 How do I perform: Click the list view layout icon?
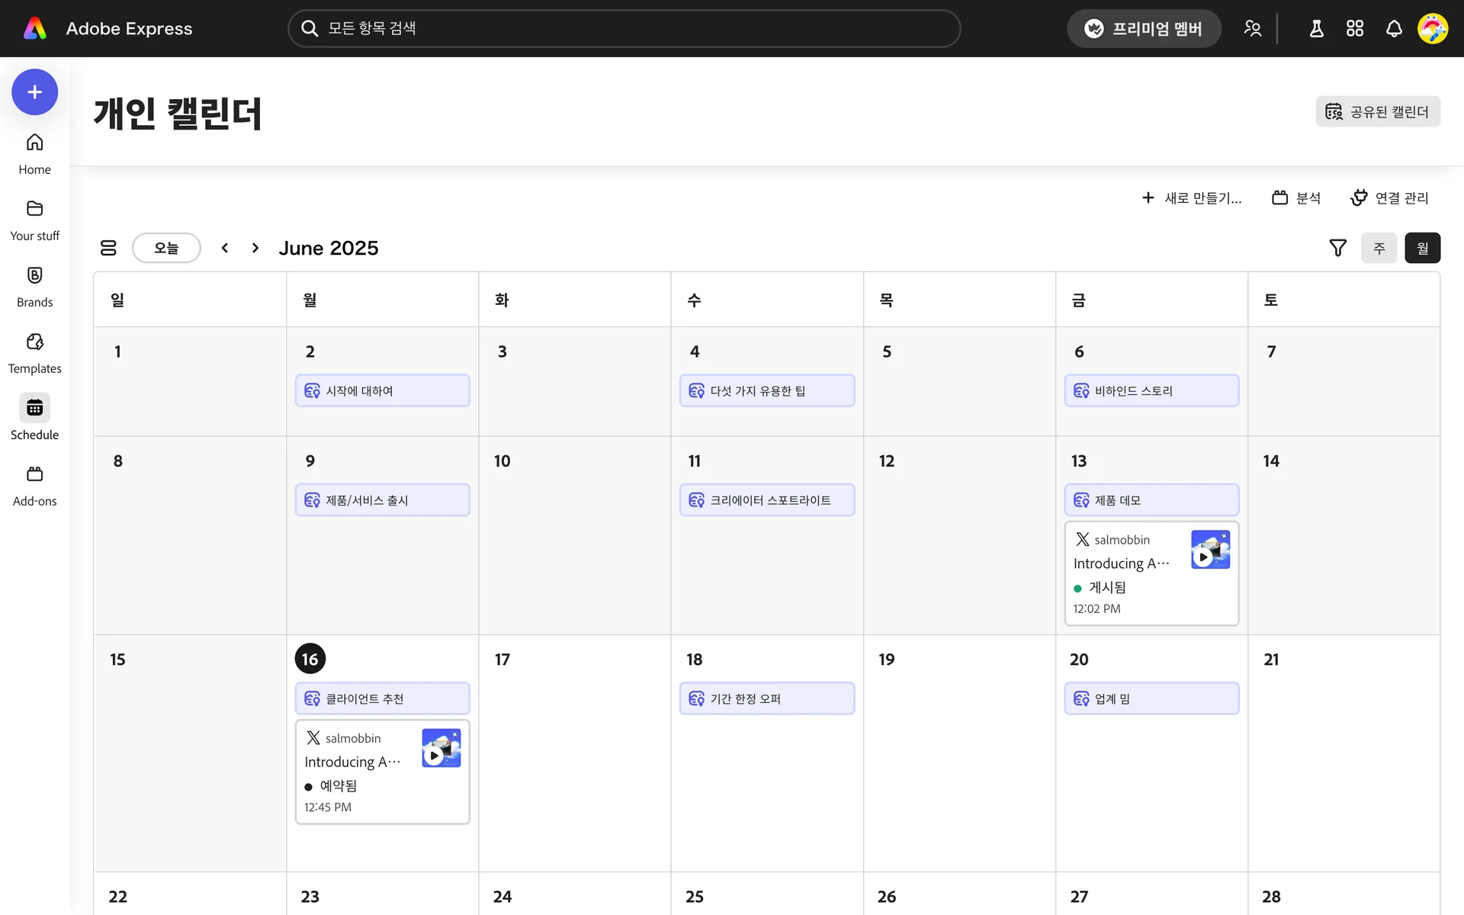(108, 248)
